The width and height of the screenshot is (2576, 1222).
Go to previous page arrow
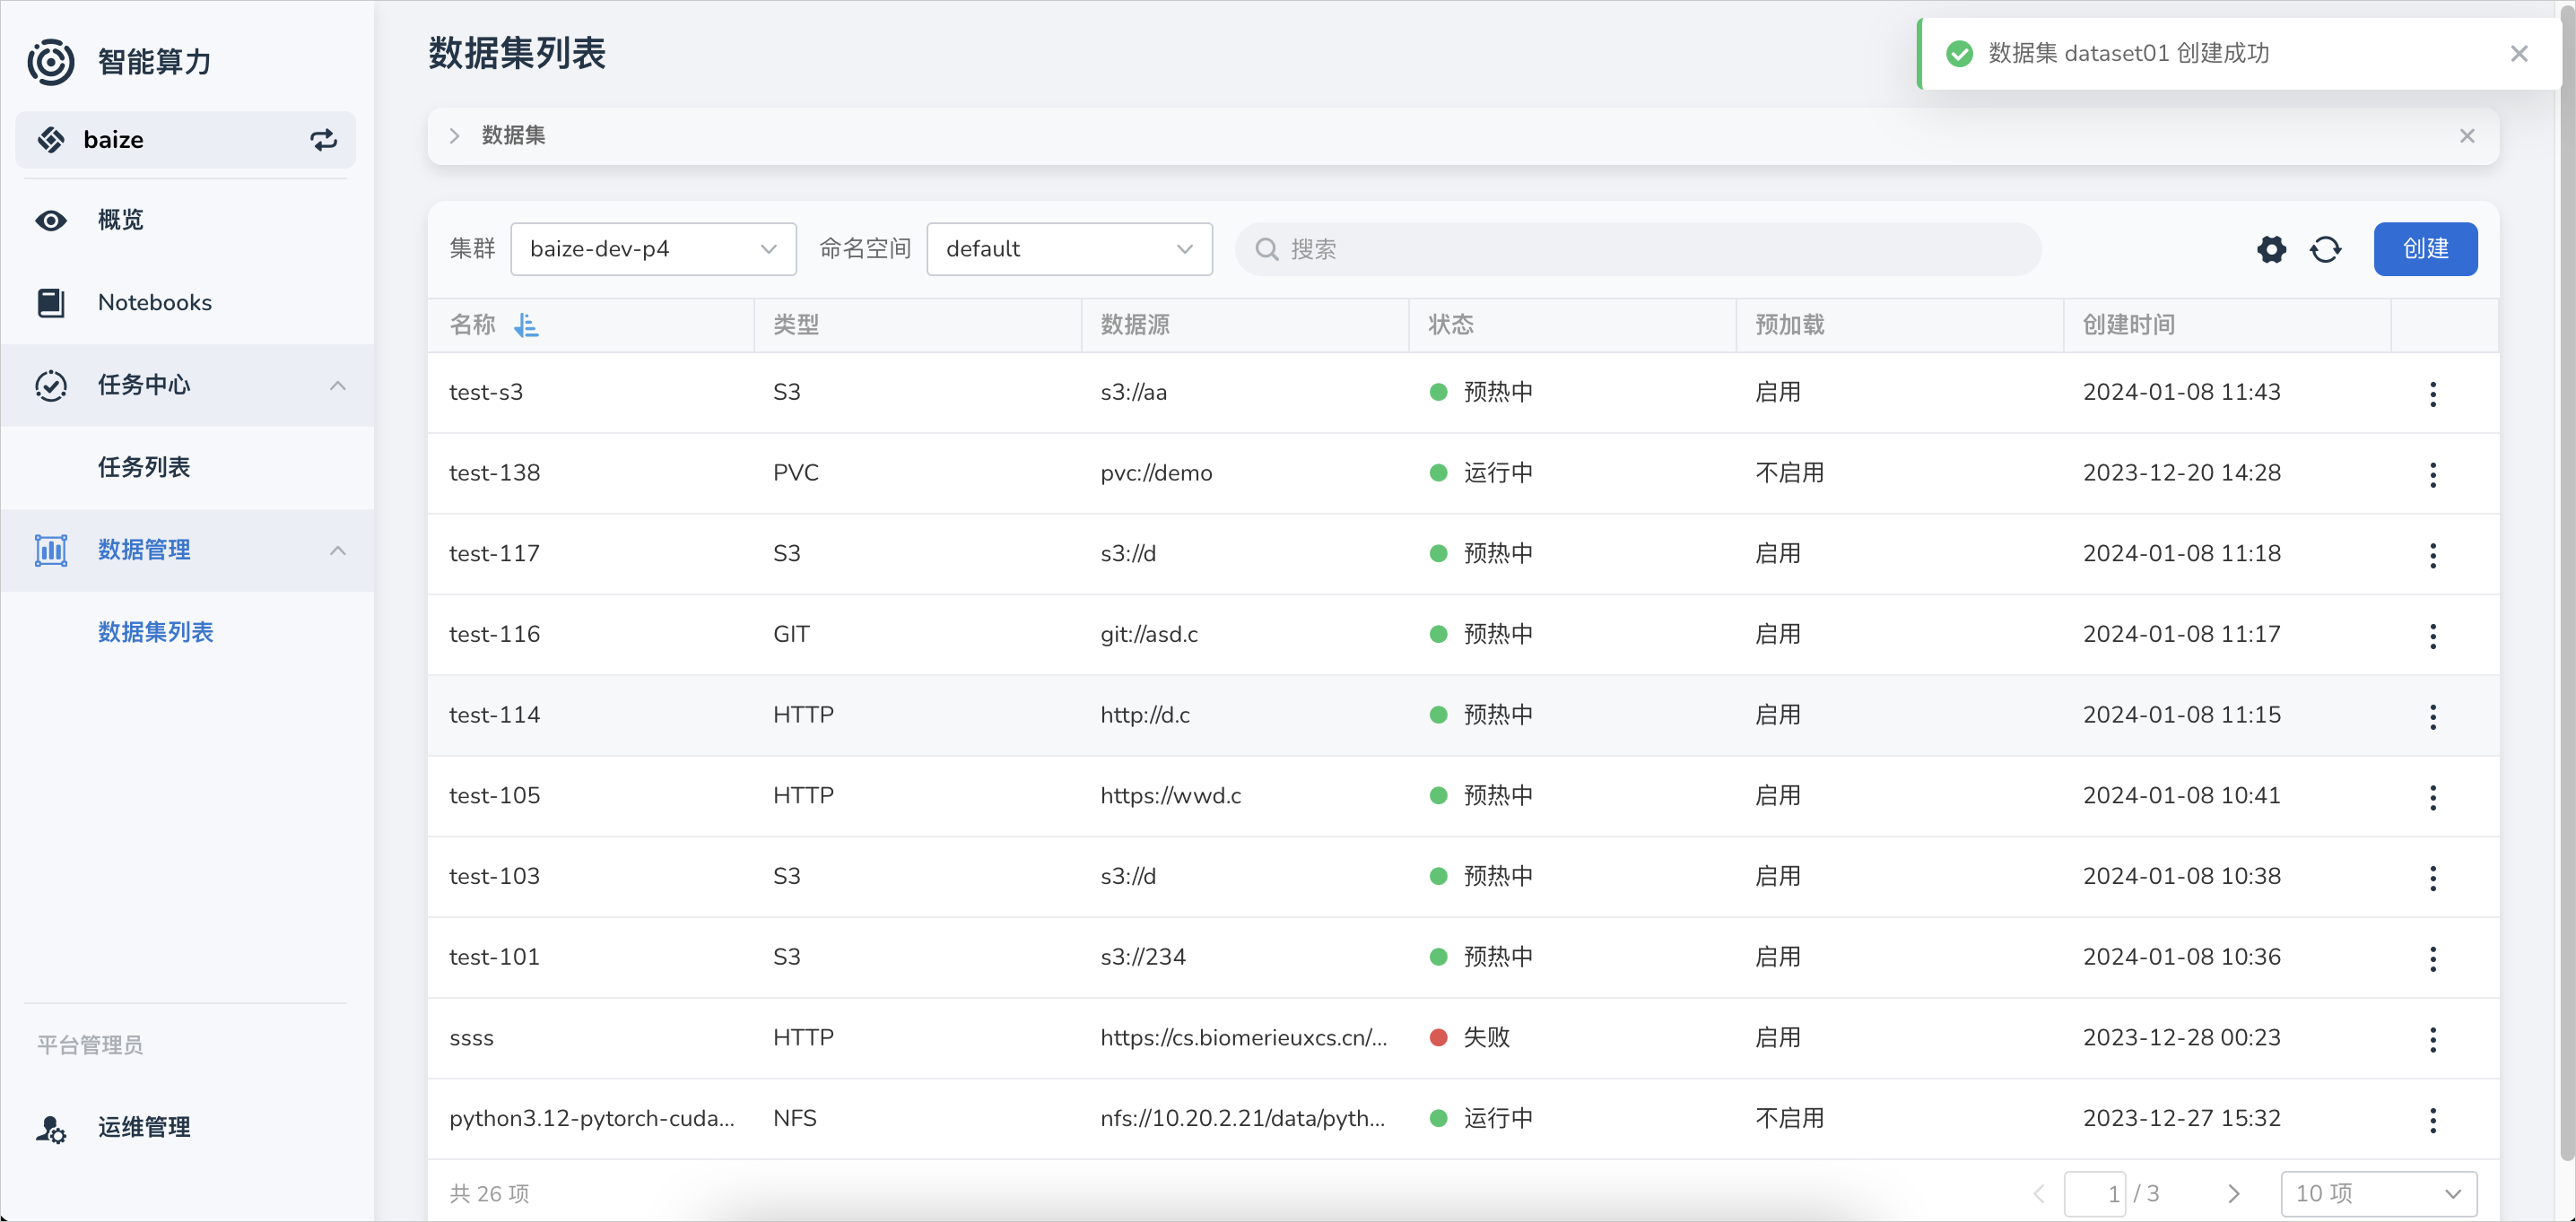[x=2039, y=1193]
